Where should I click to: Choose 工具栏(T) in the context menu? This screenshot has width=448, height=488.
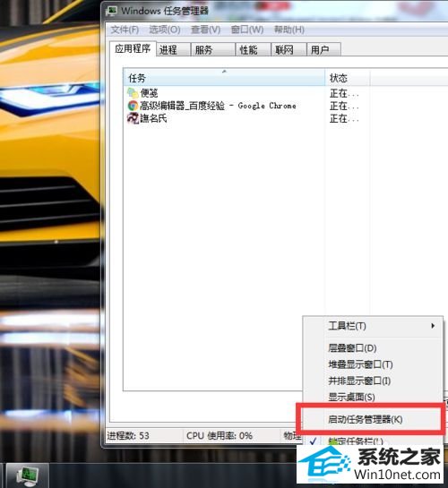[x=373, y=326]
